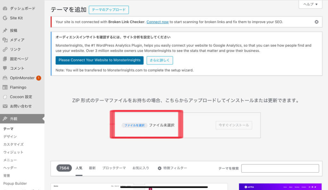This screenshot has width=328, height=190.
Task: Open the 特徴フィルター options
Action: 172,168
